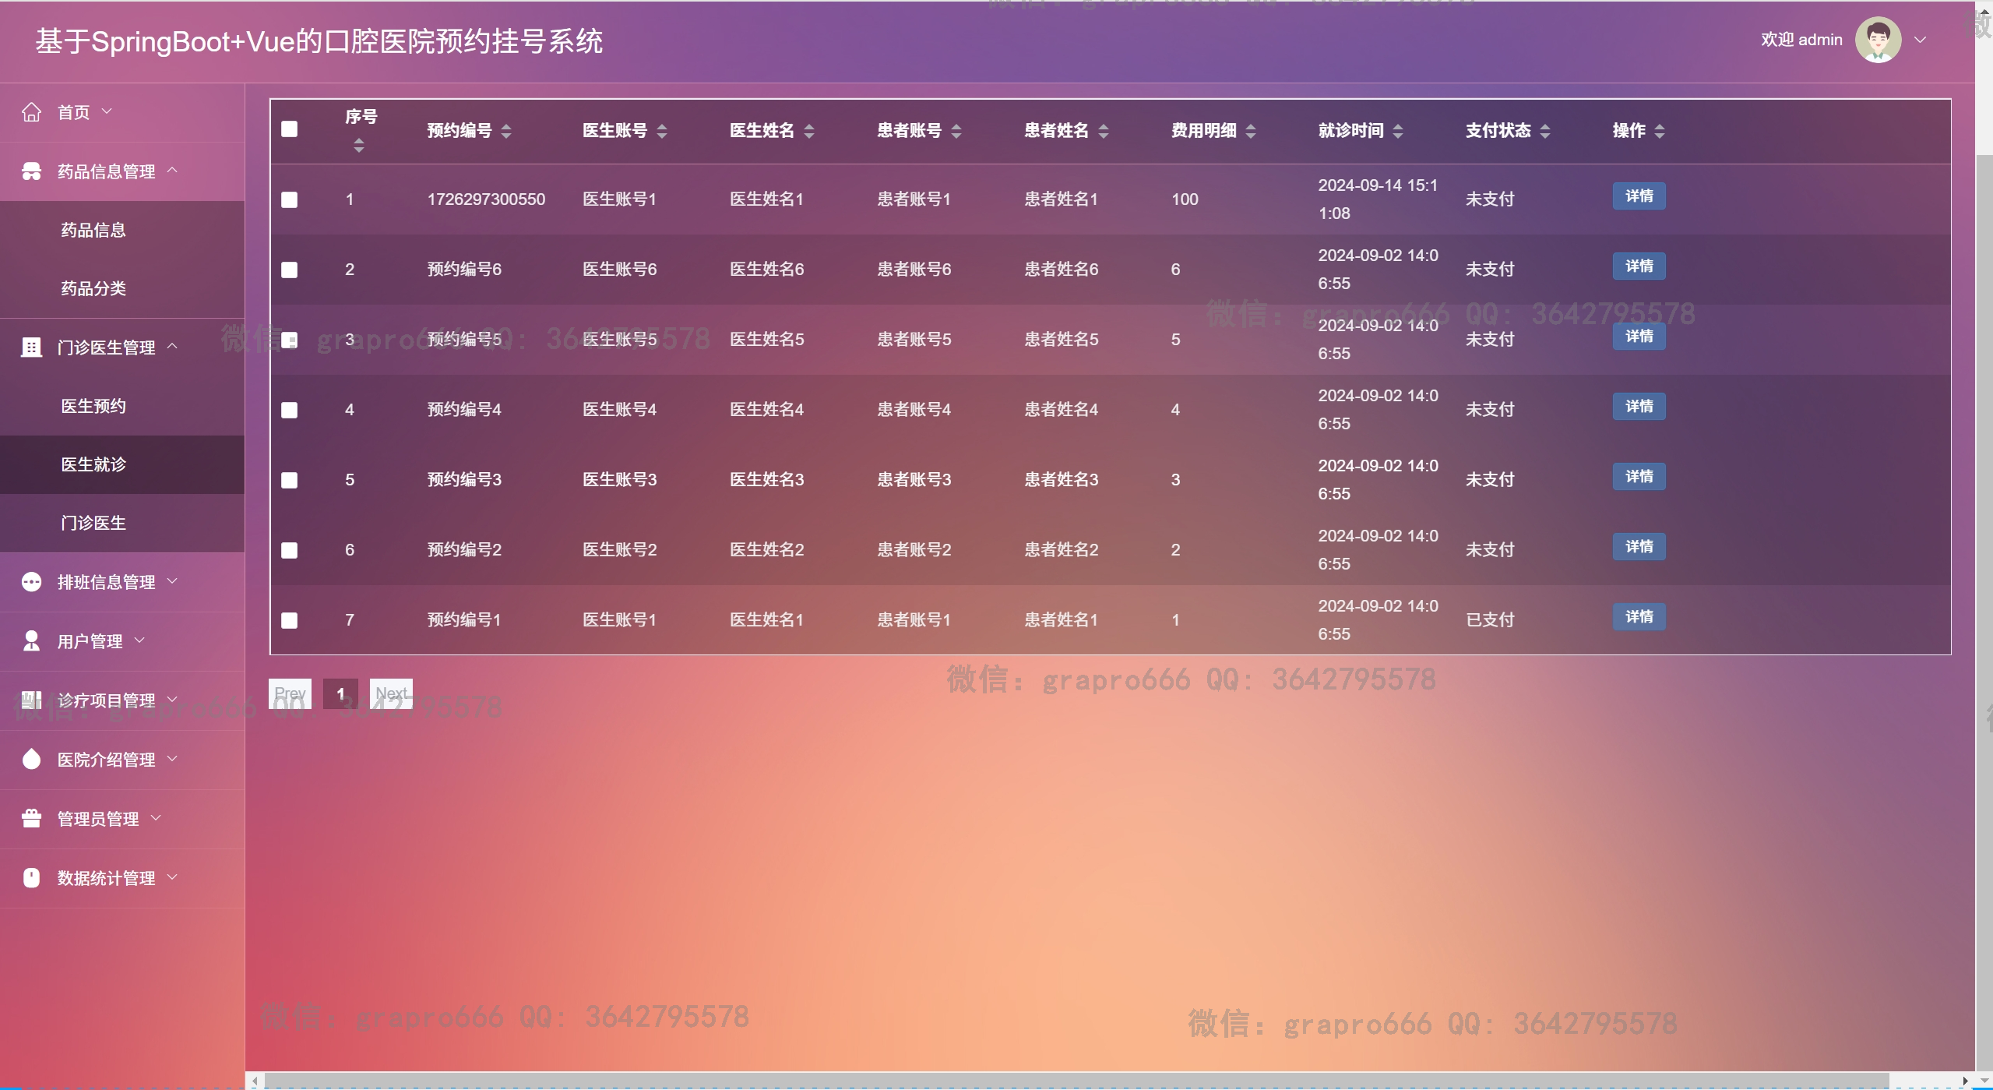1993x1090 pixels.
Task: Open the 医生预约 submenu item
Action: (x=93, y=406)
